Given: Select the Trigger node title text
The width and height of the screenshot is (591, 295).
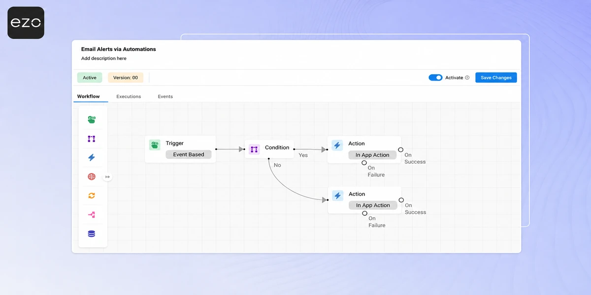Looking at the screenshot, I should coord(174,143).
